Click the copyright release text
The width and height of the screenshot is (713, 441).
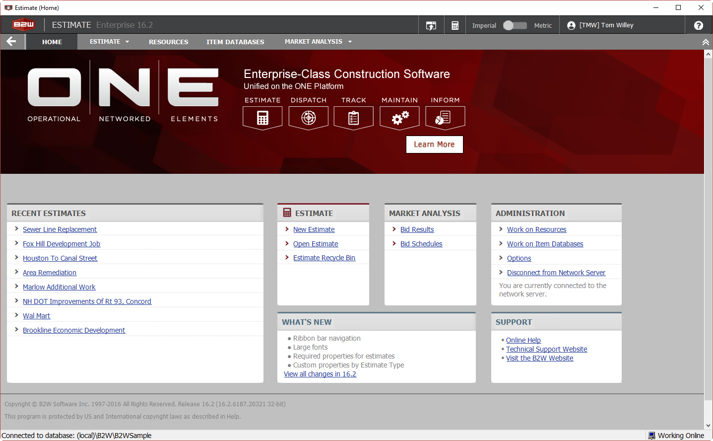(145, 404)
